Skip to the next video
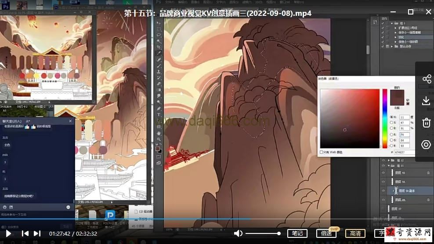Screen dimensions: 434x244 coord(37,234)
